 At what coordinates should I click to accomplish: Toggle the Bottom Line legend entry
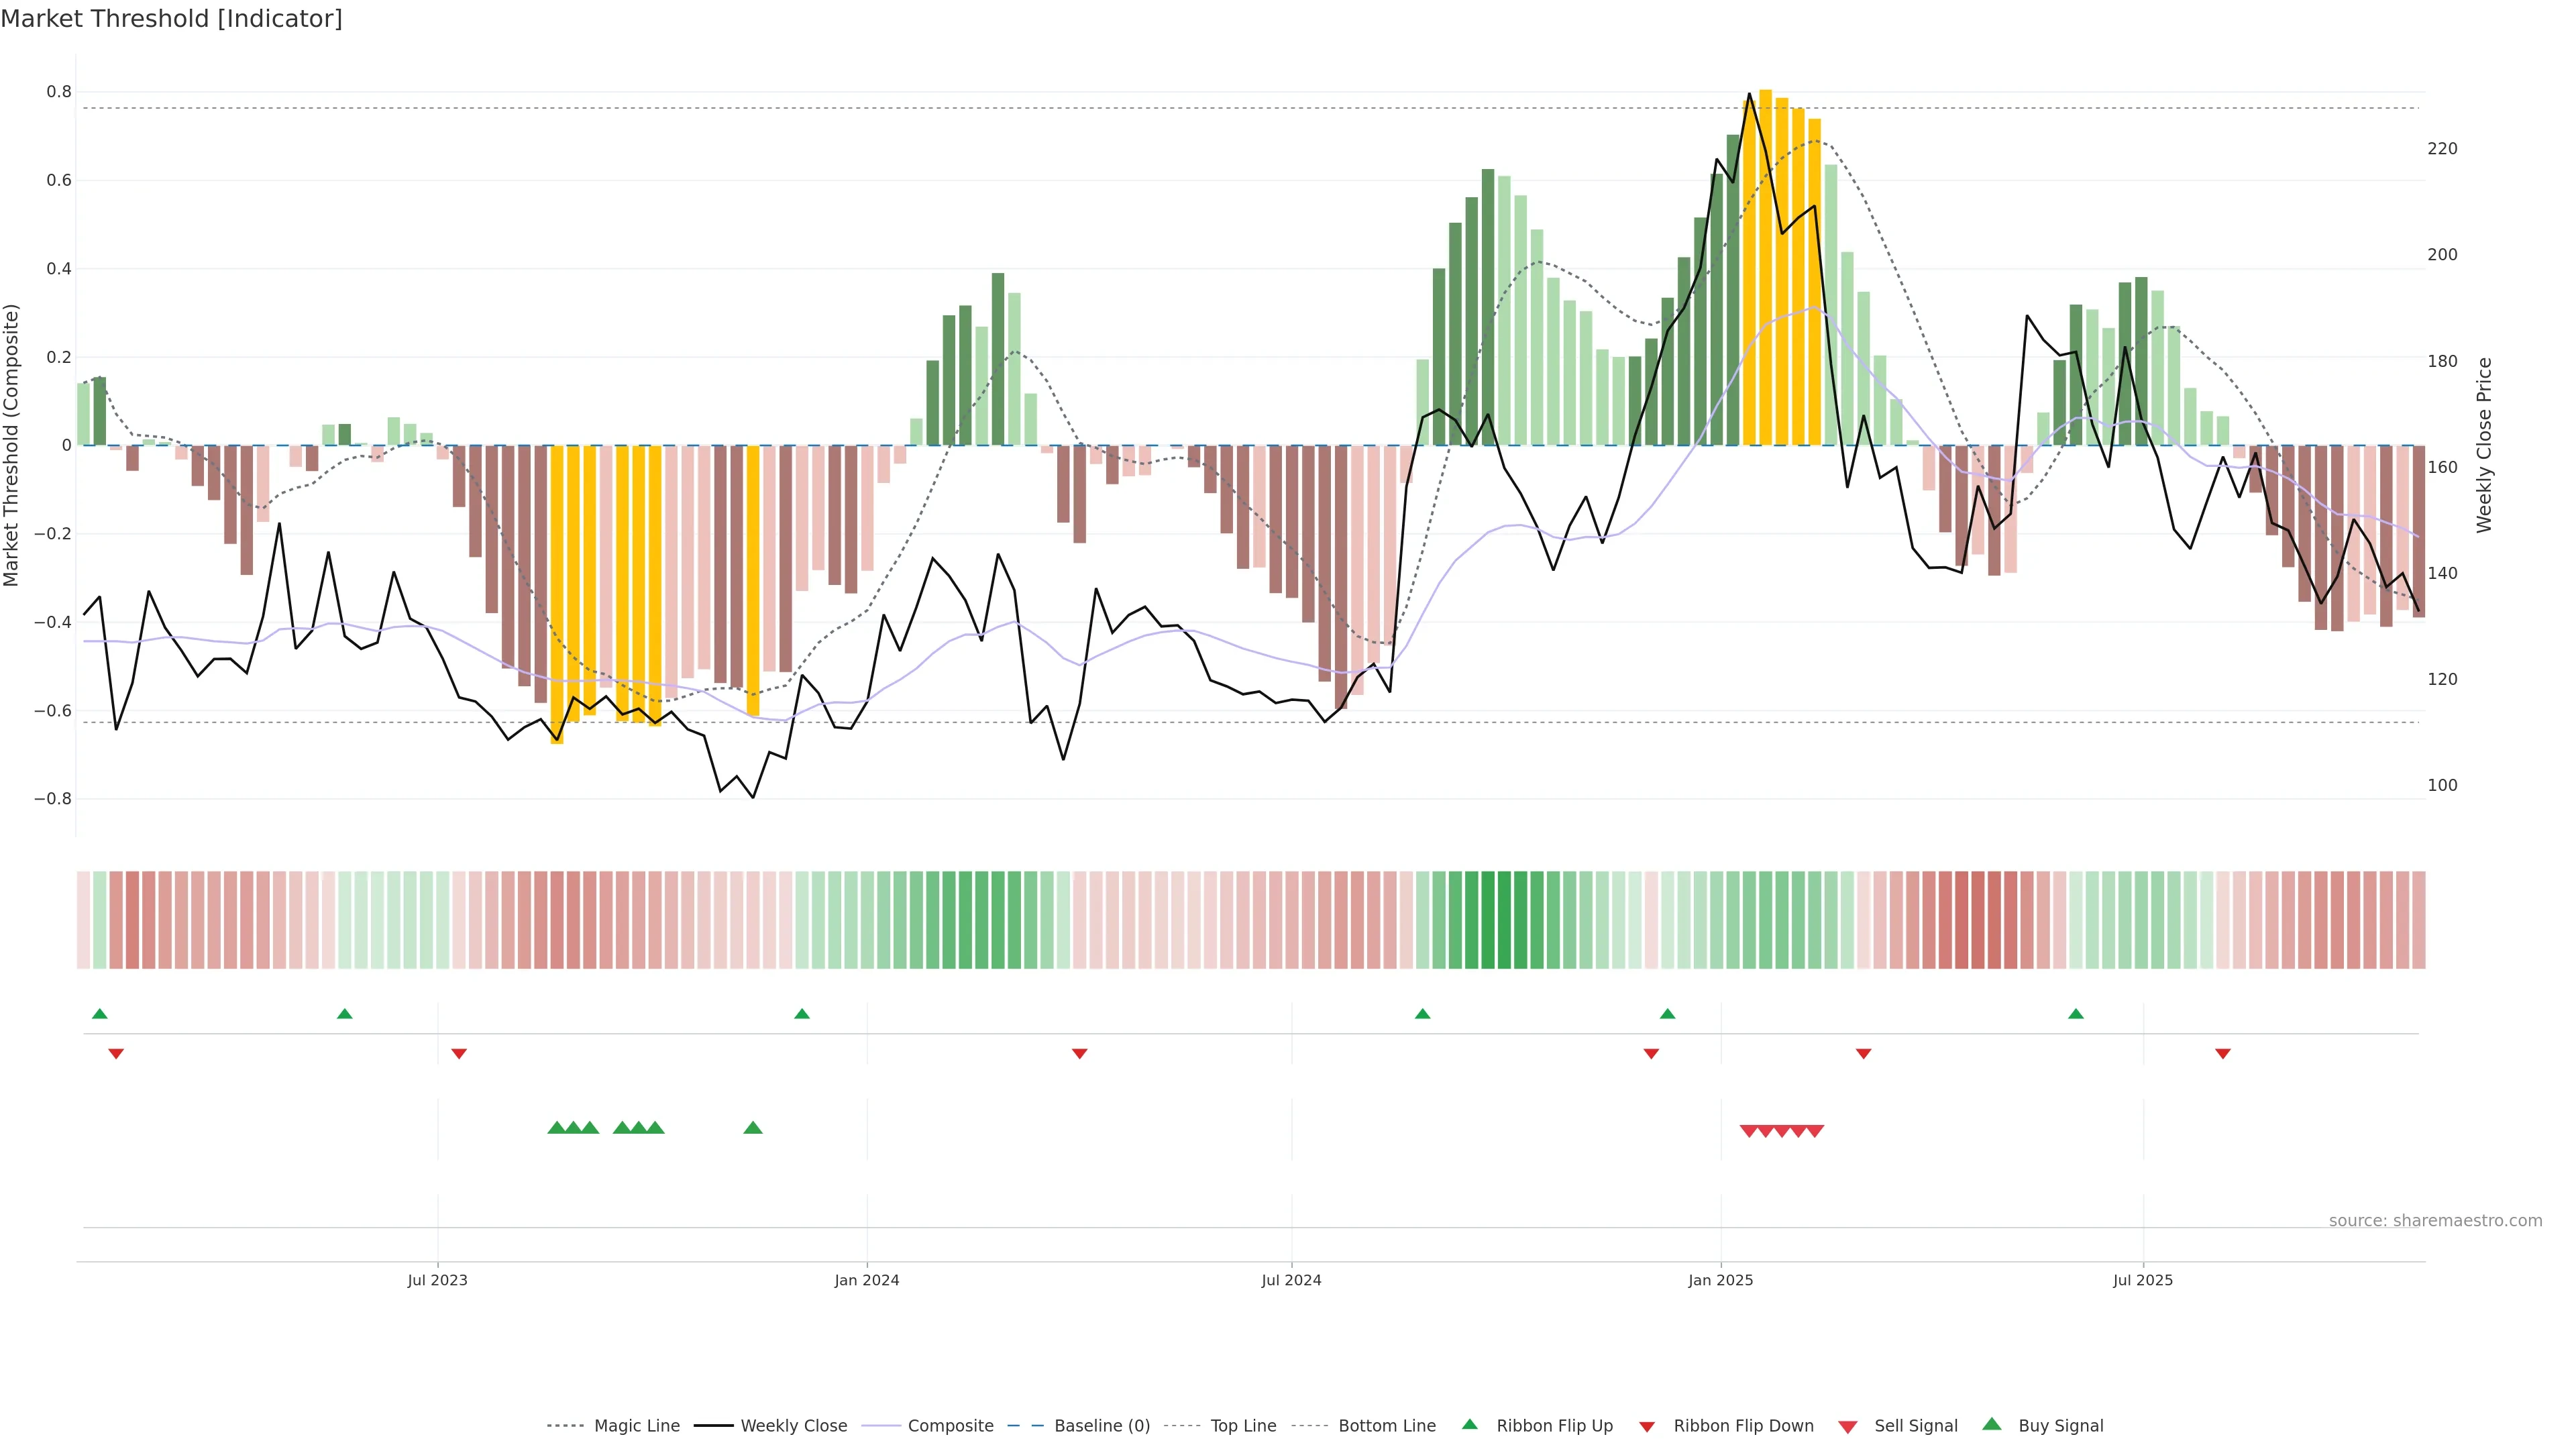(1386, 1426)
